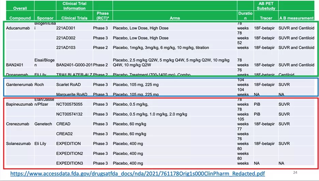Screen dimensions: 319x181
Task: Click the Clinical Trial Information header
Action: point(74,6)
